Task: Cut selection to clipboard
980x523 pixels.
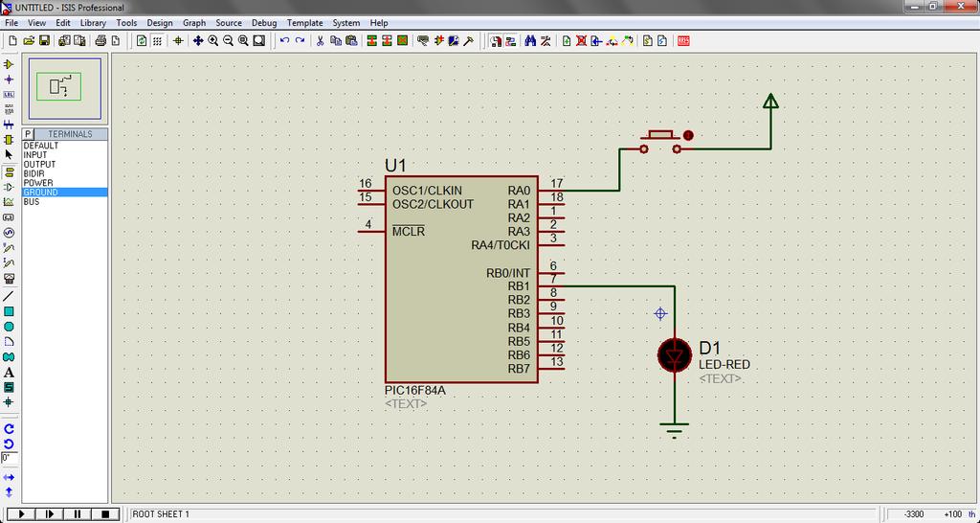Action: [320, 40]
